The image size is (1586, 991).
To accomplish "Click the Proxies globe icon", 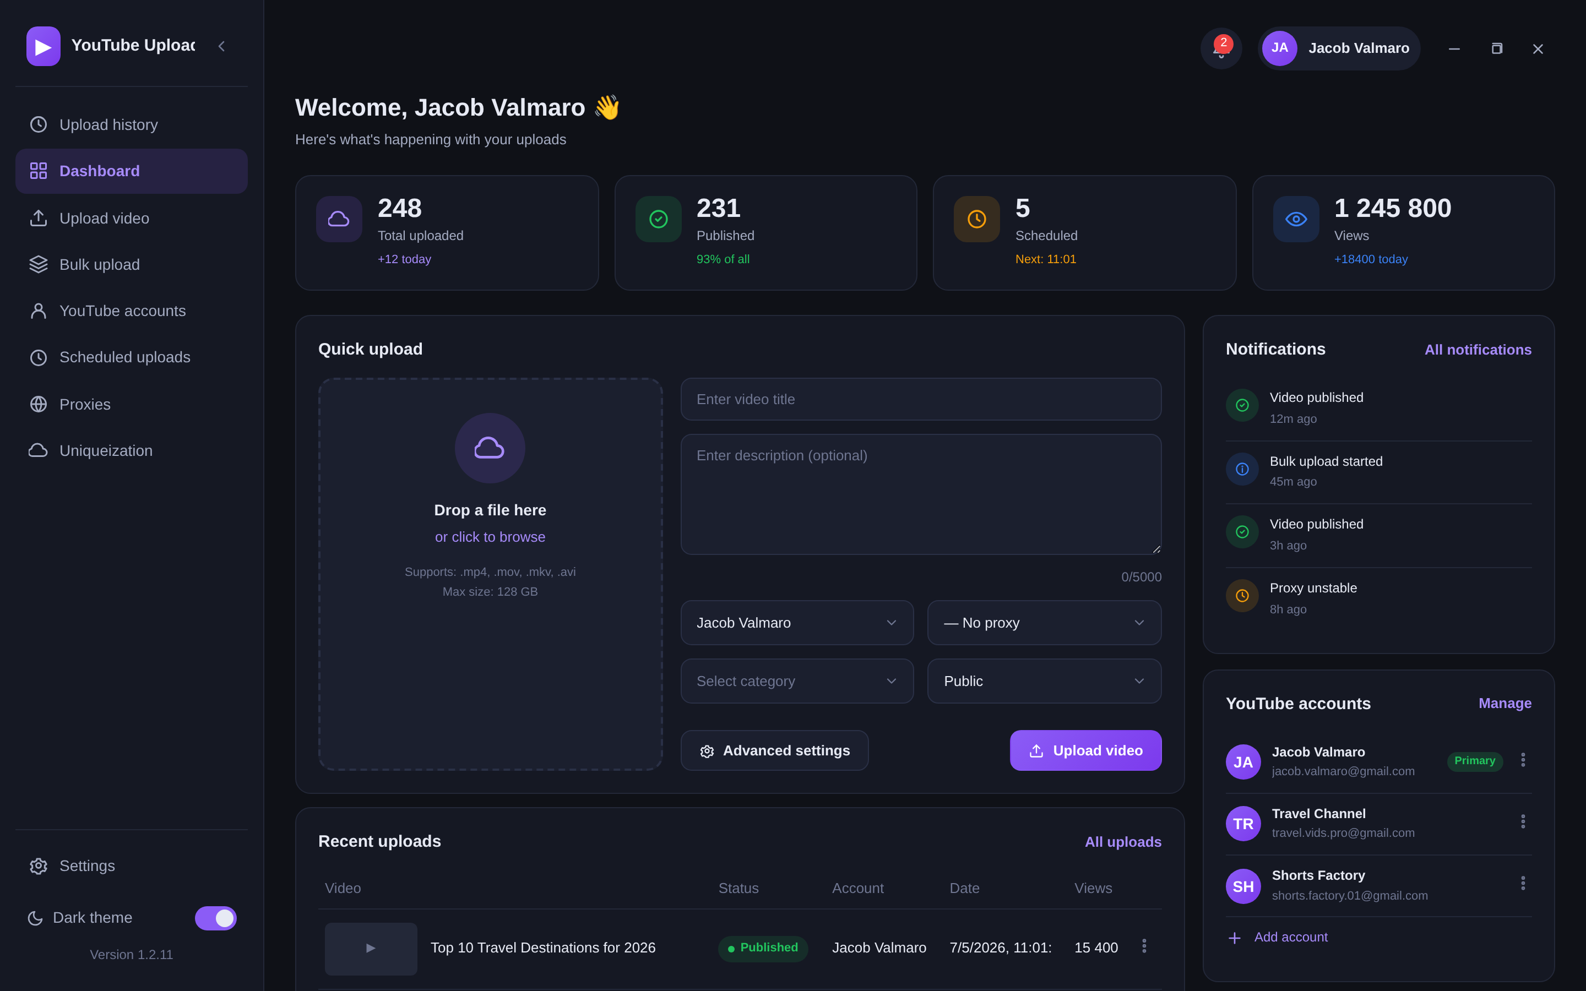I will [39, 405].
